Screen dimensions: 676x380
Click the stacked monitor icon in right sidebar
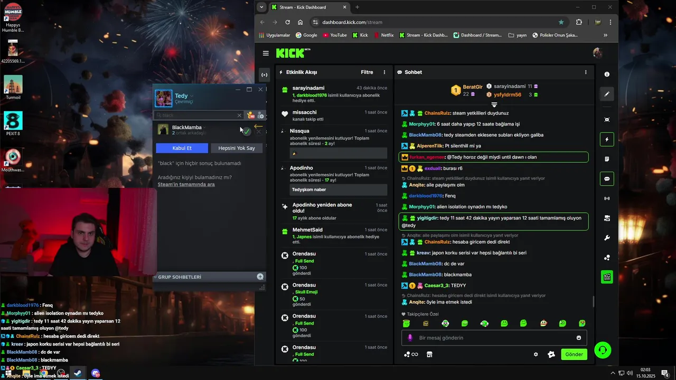[x=607, y=218]
